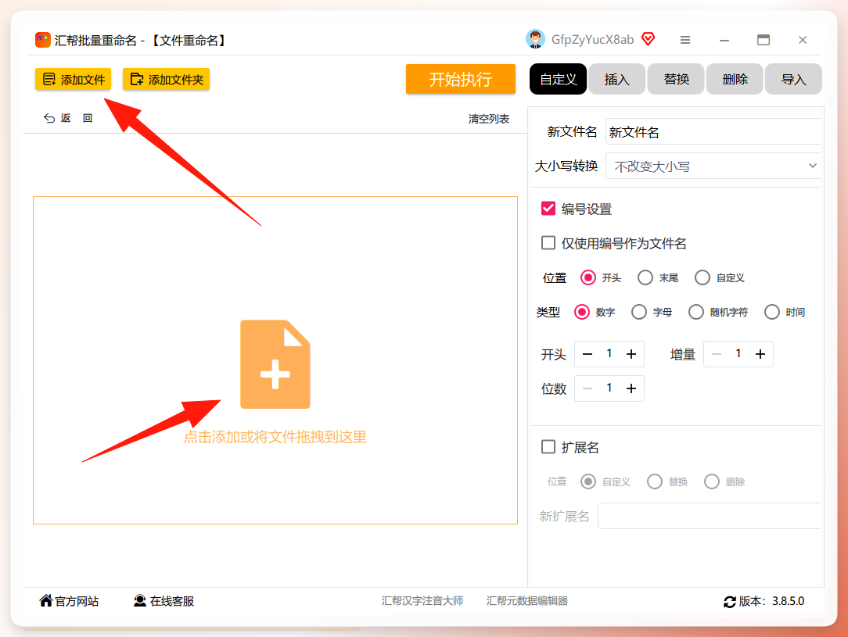Open the 替换 tab
This screenshot has width=848, height=637.
pyautogui.click(x=676, y=80)
